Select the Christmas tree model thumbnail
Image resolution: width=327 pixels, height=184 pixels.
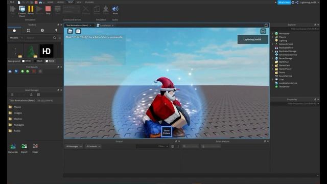point(31,51)
